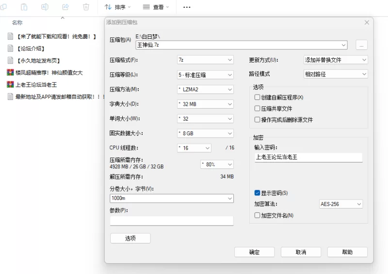388x274 pixels.
Task: Open the 查看 view menu
Action: pyautogui.click(x=156, y=7)
